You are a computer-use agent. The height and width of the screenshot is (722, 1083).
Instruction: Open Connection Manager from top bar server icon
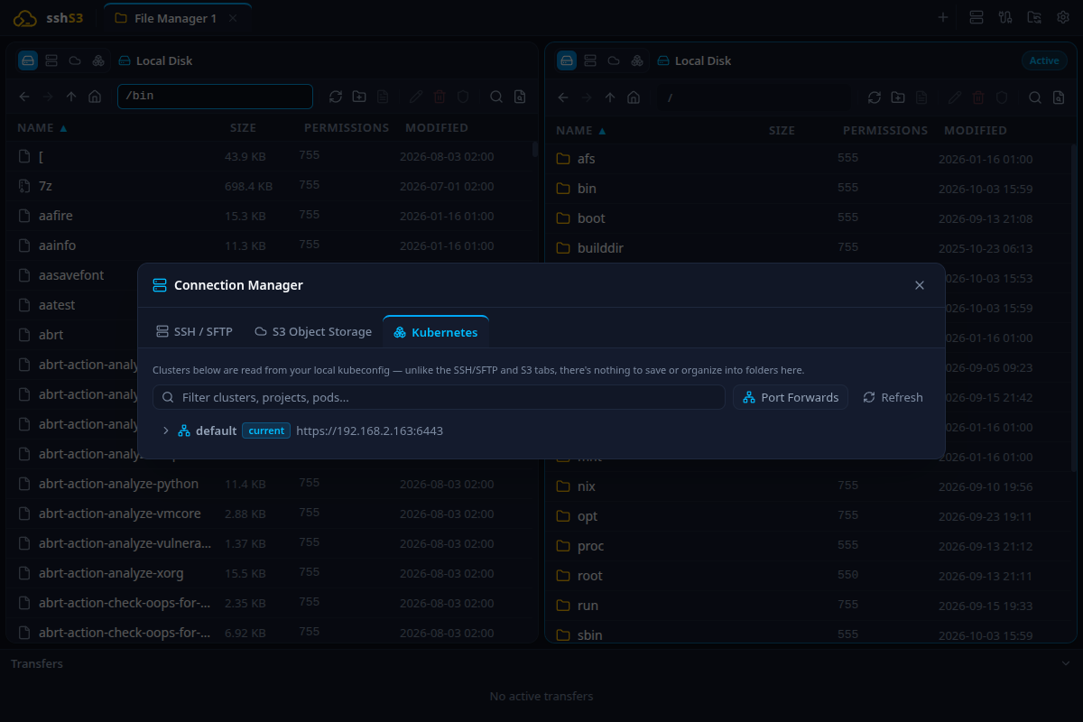[x=977, y=17]
